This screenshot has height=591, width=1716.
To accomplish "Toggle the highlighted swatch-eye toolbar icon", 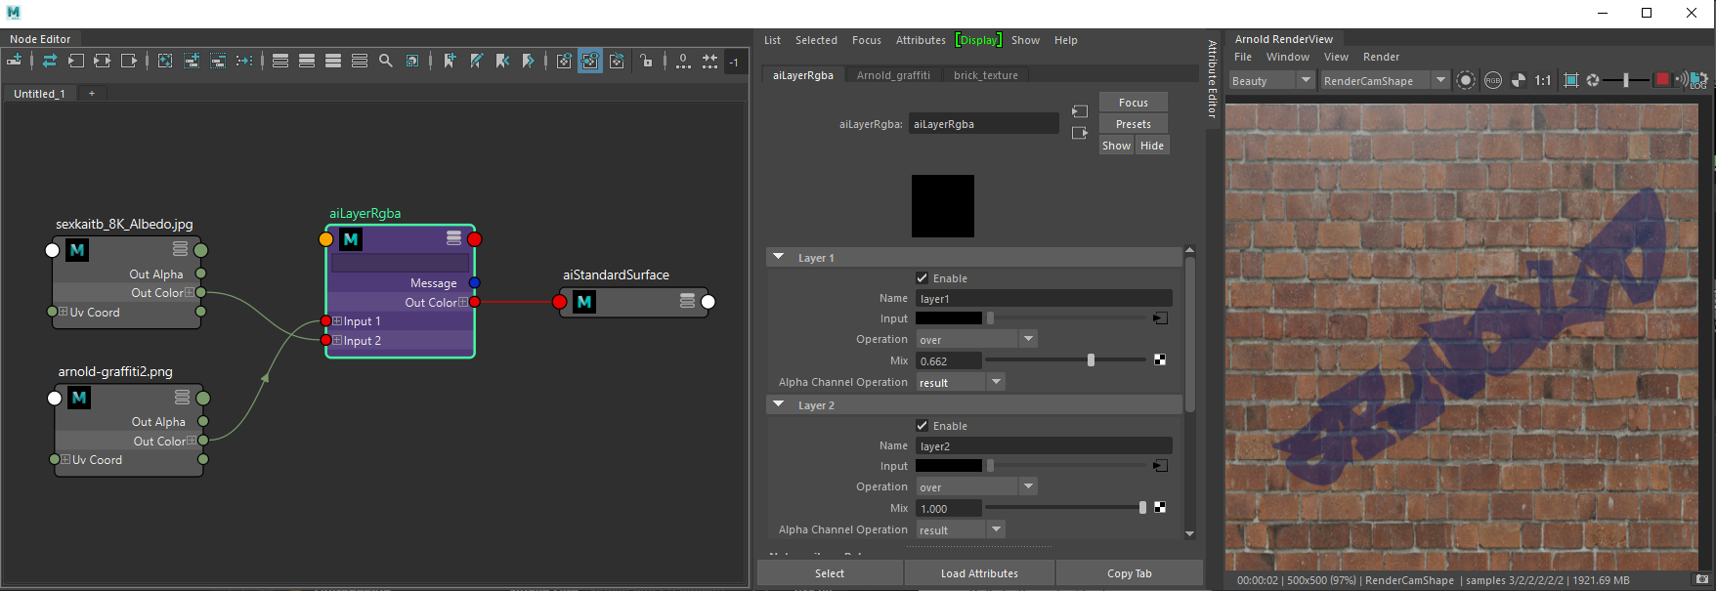I will point(590,61).
